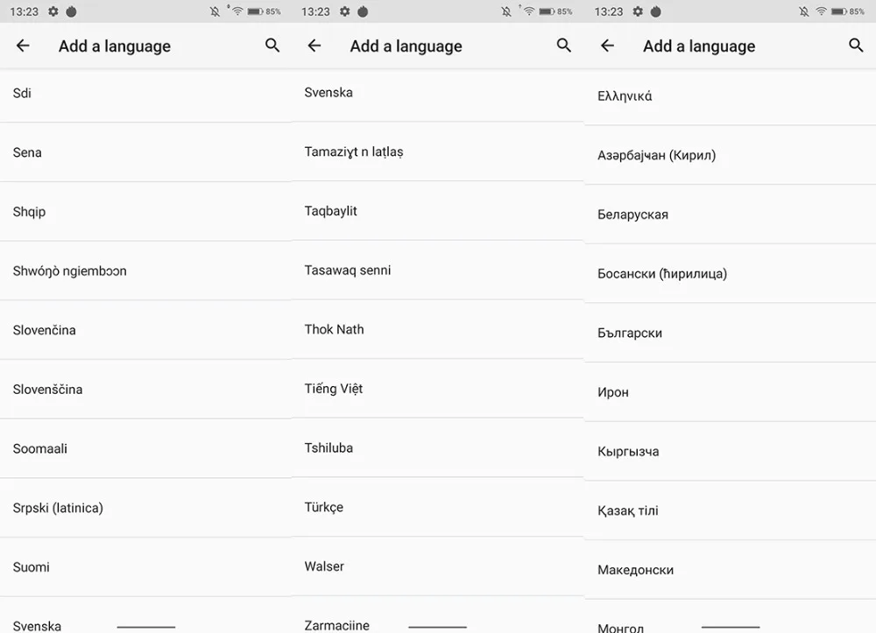Select Svenska listed below Suomi
The height and width of the screenshot is (633, 876).
click(145, 615)
